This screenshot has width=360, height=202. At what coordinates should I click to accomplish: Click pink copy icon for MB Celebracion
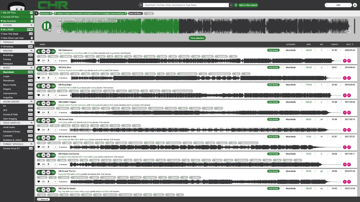click(x=345, y=61)
